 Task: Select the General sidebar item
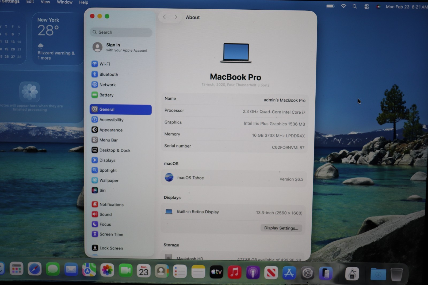click(x=121, y=110)
